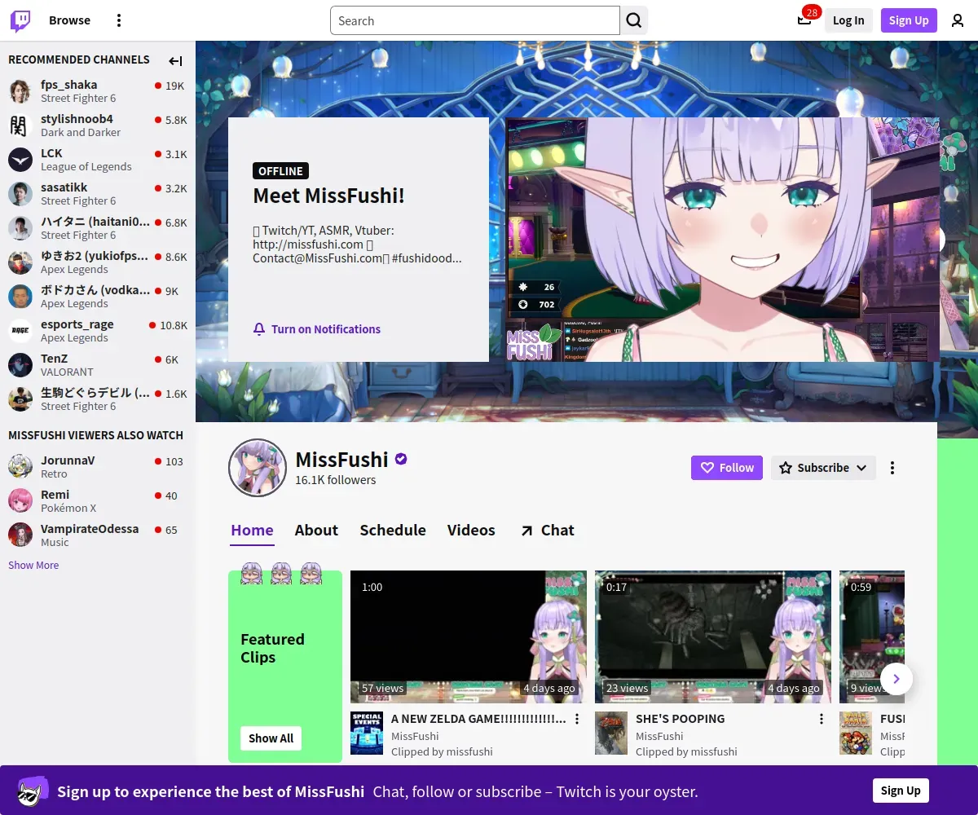Click the search magnifier button
The image size is (978, 815).
pos(634,20)
